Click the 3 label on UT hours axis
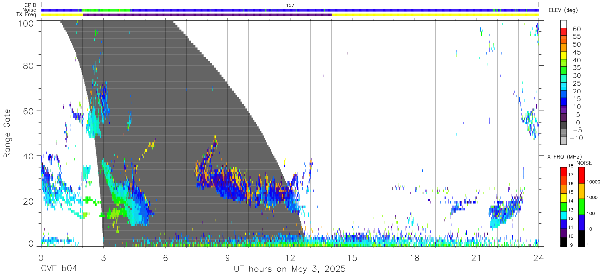Screen dimensions: 606x279 tap(103, 258)
